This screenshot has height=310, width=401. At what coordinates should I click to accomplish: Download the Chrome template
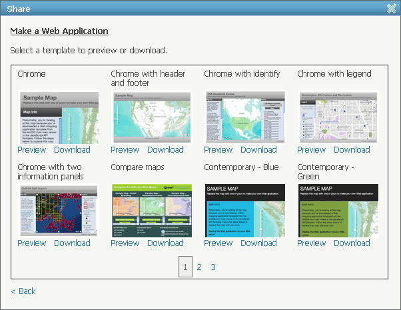pos(72,150)
